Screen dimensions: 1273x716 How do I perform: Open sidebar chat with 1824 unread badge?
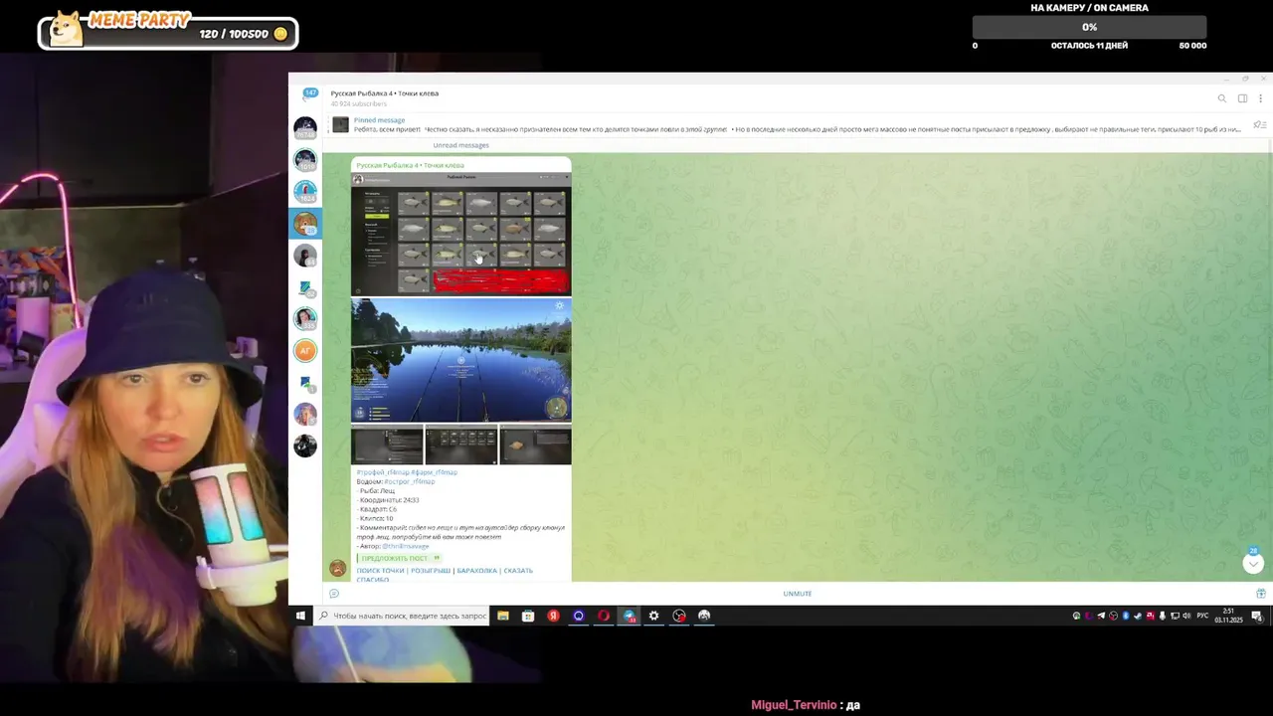click(x=305, y=191)
